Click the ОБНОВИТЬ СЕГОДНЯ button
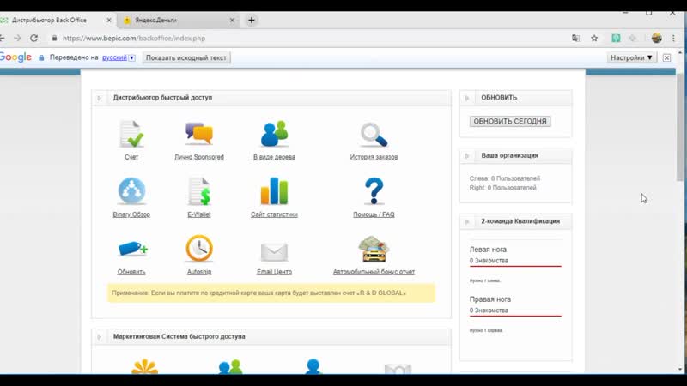 510,121
